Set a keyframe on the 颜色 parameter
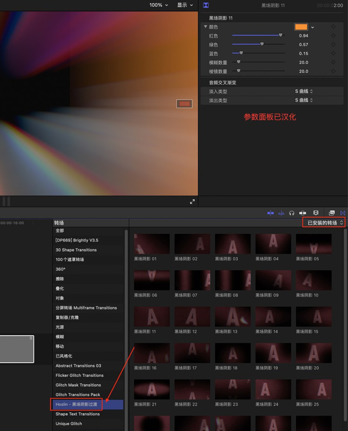The width and height of the screenshot is (348, 431). coord(334,27)
